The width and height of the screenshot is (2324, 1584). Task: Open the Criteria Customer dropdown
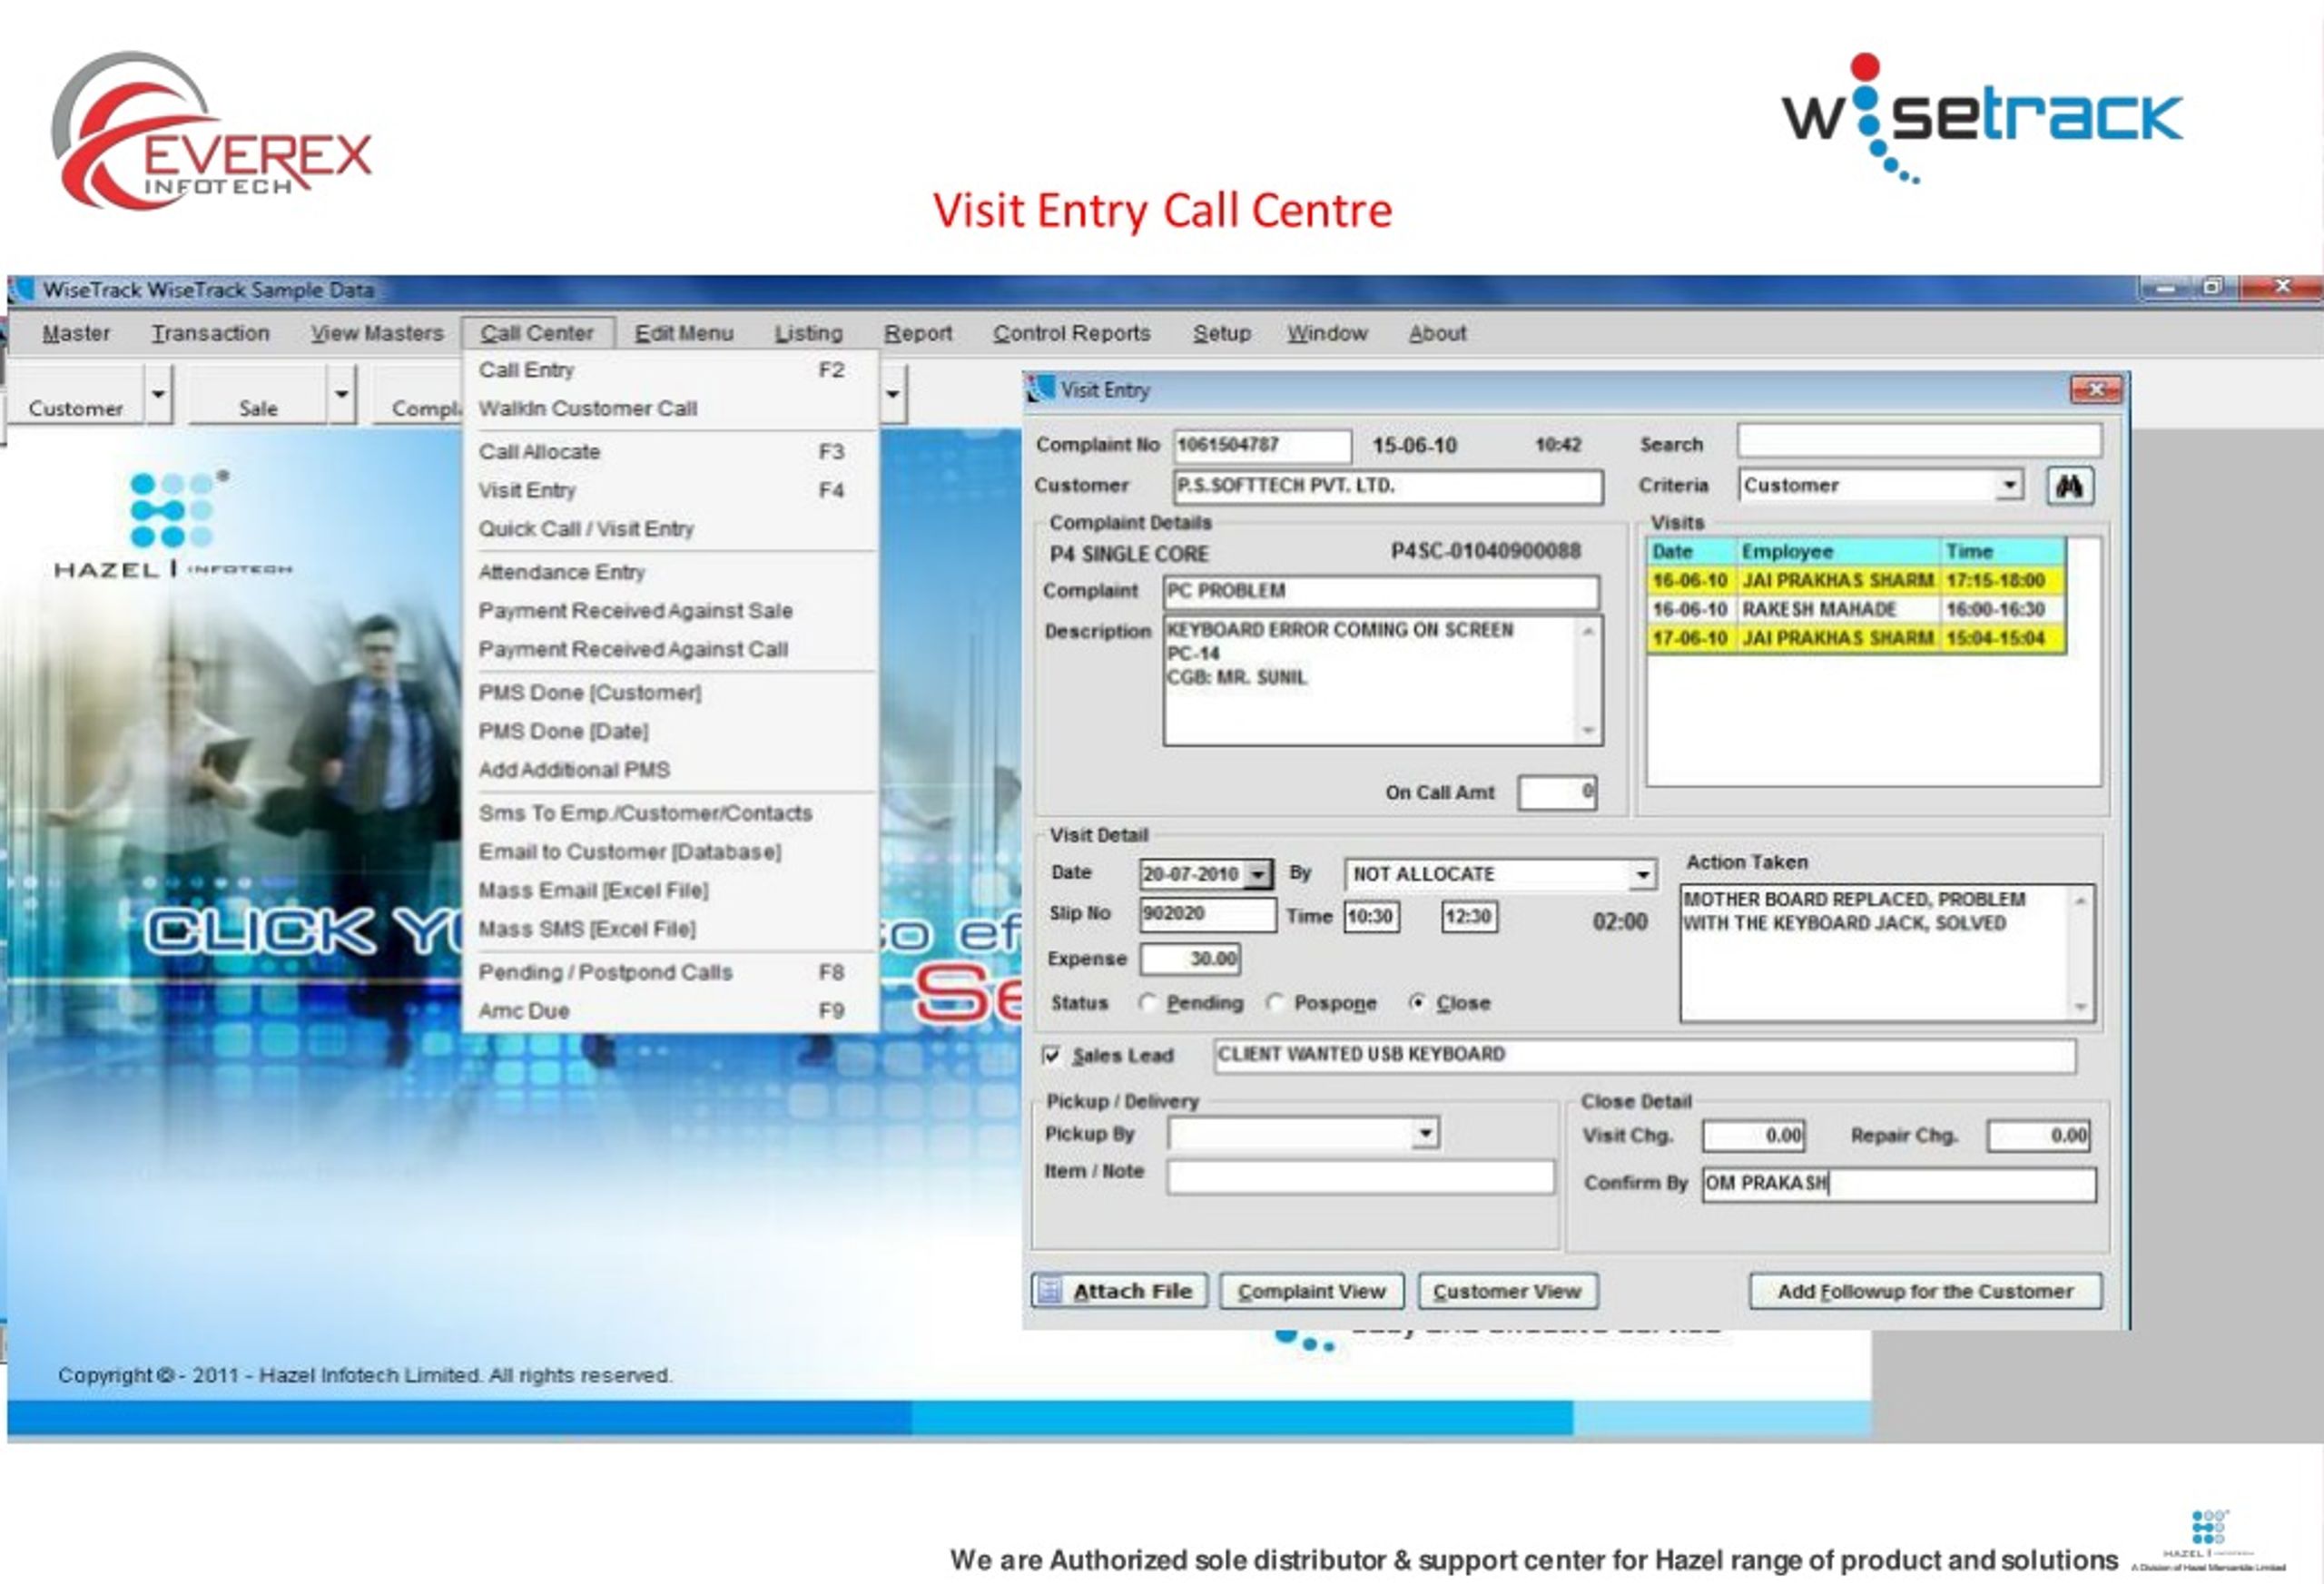pos(2008,486)
